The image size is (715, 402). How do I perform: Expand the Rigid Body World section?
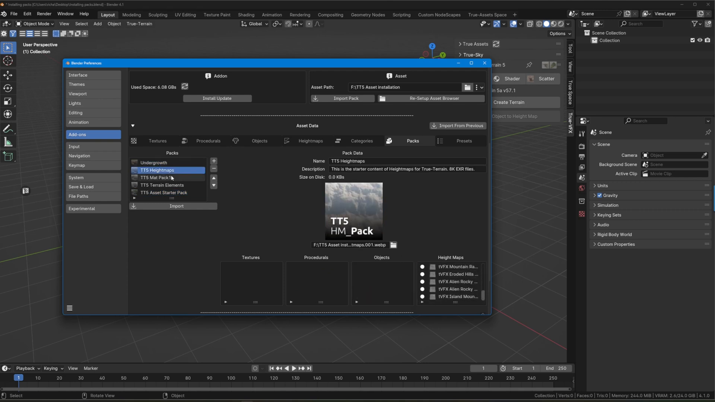[x=614, y=234]
